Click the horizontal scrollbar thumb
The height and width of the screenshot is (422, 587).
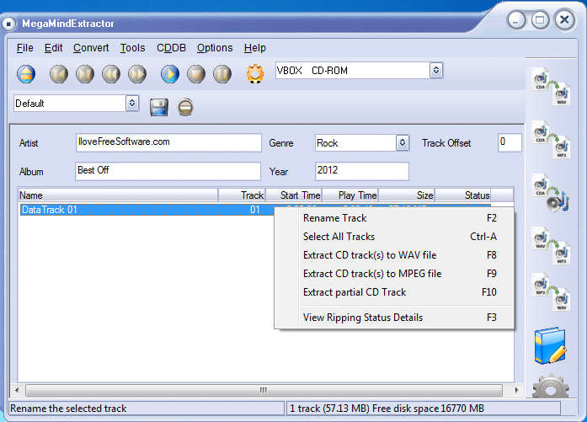pyautogui.click(x=264, y=390)
